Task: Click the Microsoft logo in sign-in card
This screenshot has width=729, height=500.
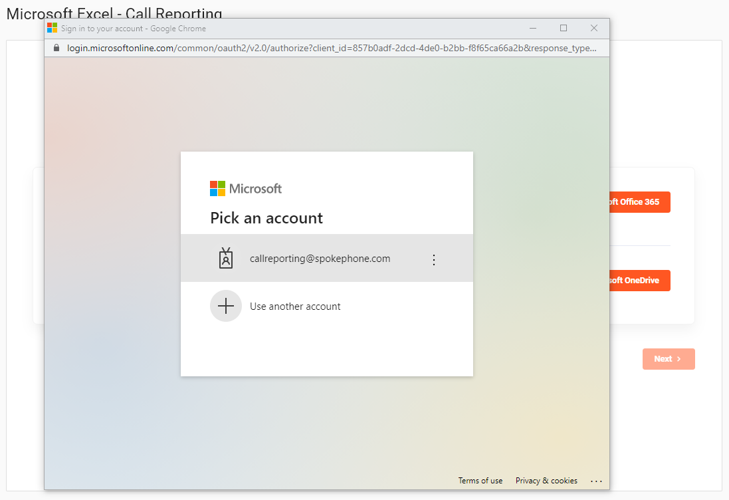Action: coord(245,188)
